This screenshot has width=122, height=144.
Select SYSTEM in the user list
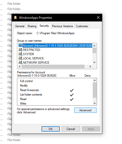click(x=28, y=54)
